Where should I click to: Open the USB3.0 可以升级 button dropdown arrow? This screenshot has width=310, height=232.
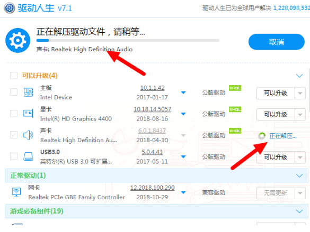click(300, 157)
